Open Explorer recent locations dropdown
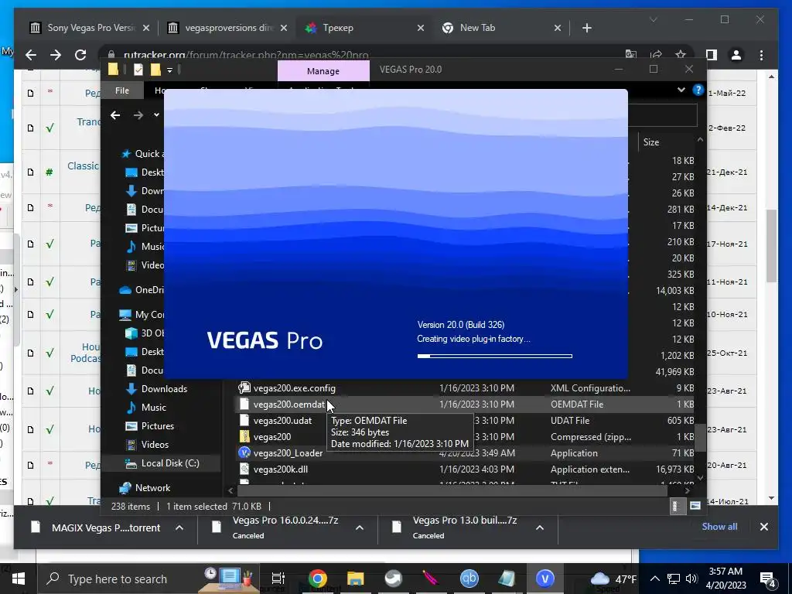Image resolution: width=792 pixels, height=594 pixels. (156, 115)
